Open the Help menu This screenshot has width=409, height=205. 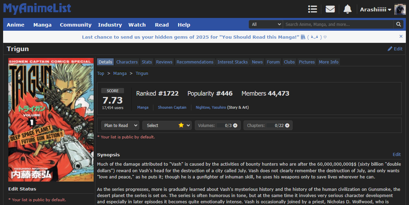click(184, 25)
